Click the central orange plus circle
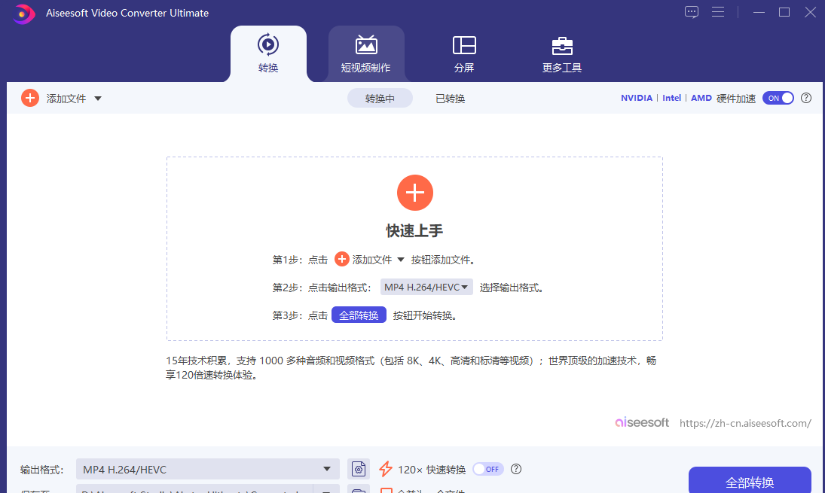825x493 pixels. 415,192
